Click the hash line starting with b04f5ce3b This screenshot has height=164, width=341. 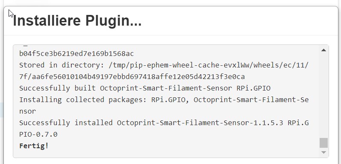[76, 53]
